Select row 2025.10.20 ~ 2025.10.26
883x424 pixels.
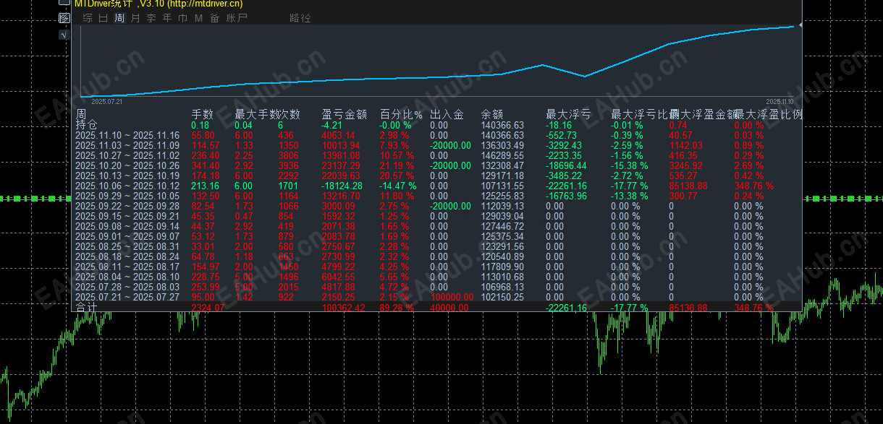click(127, 165)
